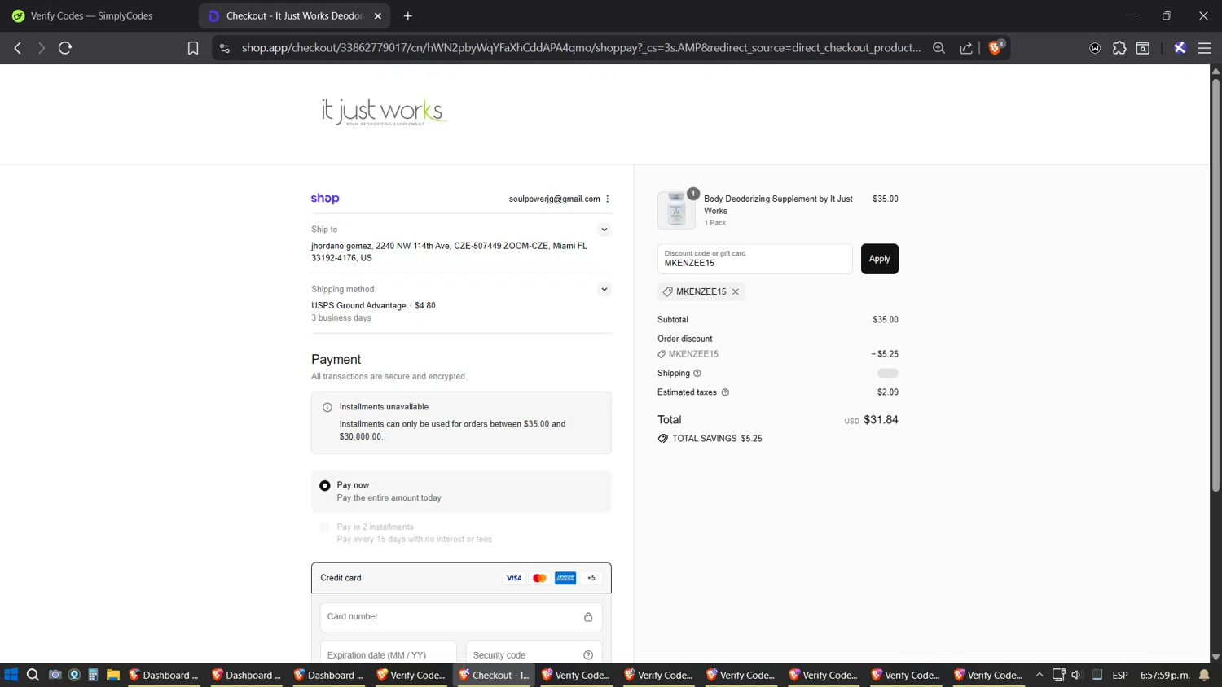The height and width of the screenshot is (687, 1222).
Task: Click the Installments unavailable info icon
Action: (x=327, y=407)
